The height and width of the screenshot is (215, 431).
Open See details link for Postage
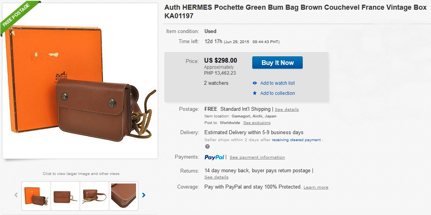287,110
